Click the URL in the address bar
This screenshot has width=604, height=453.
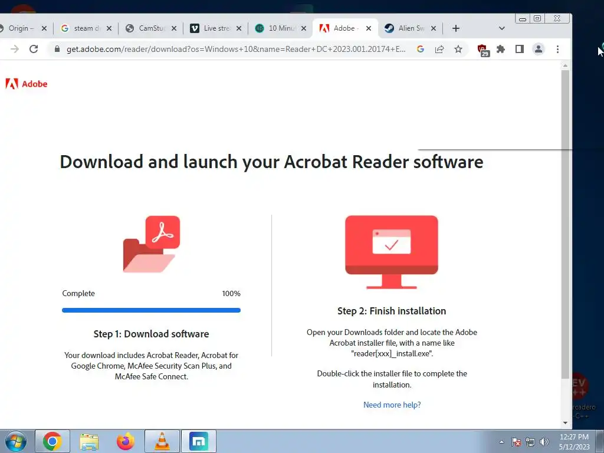[x=236, y=49]
